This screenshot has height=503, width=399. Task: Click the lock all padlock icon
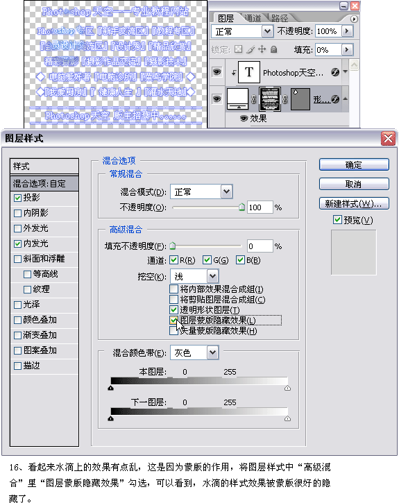pyautogui.click(x=273, y=49)
